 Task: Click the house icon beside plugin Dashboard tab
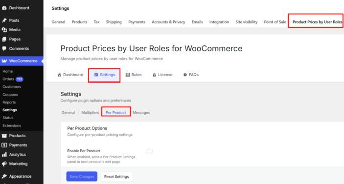click(x=59, y=75)
